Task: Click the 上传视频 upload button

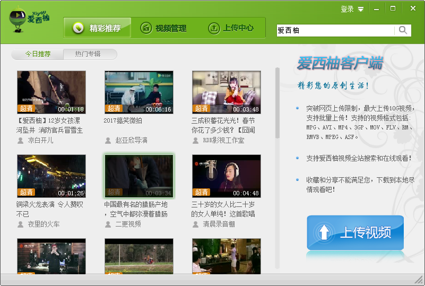Action: click(x=355, y=232)
